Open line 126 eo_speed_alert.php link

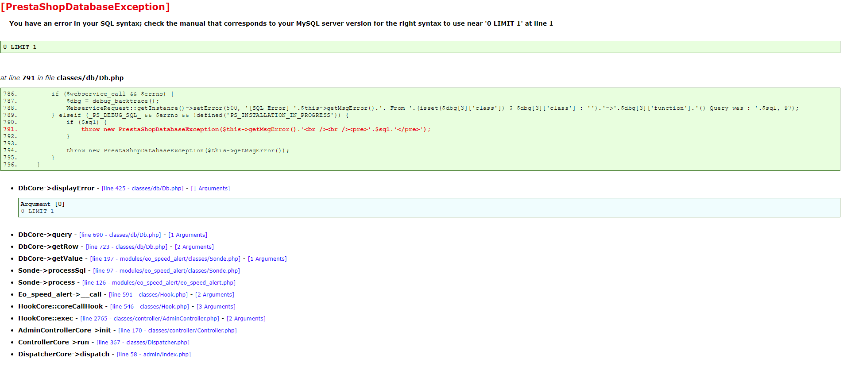(x=159, y=283)
